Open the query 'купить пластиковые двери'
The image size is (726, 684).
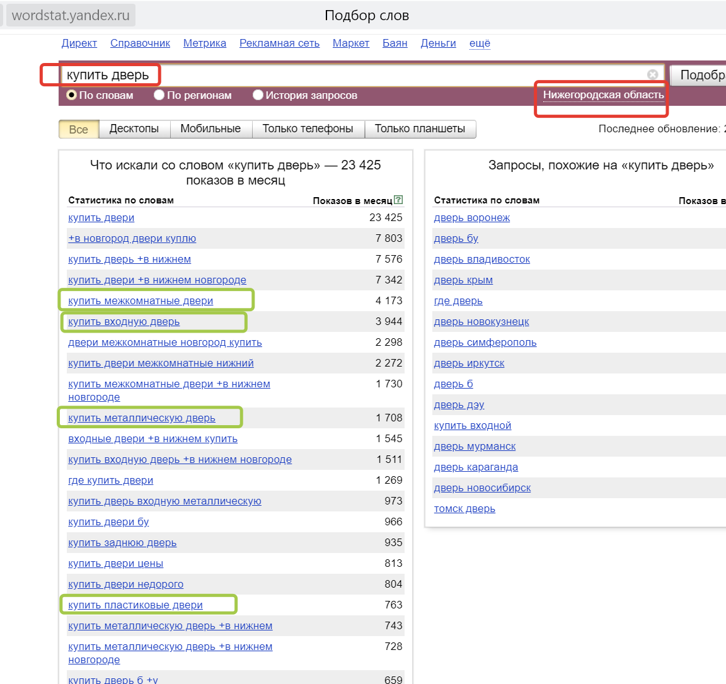pos(135,605)
